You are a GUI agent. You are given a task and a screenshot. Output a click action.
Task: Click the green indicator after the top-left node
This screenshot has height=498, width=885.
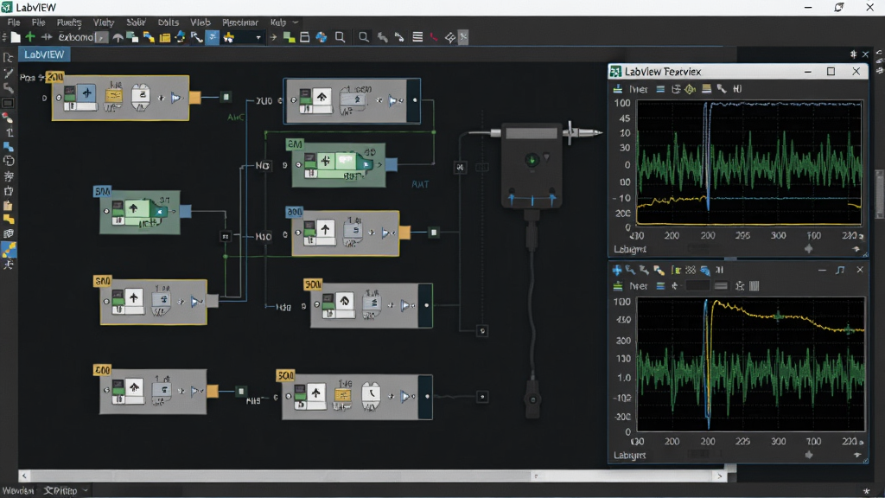(226, 97)
